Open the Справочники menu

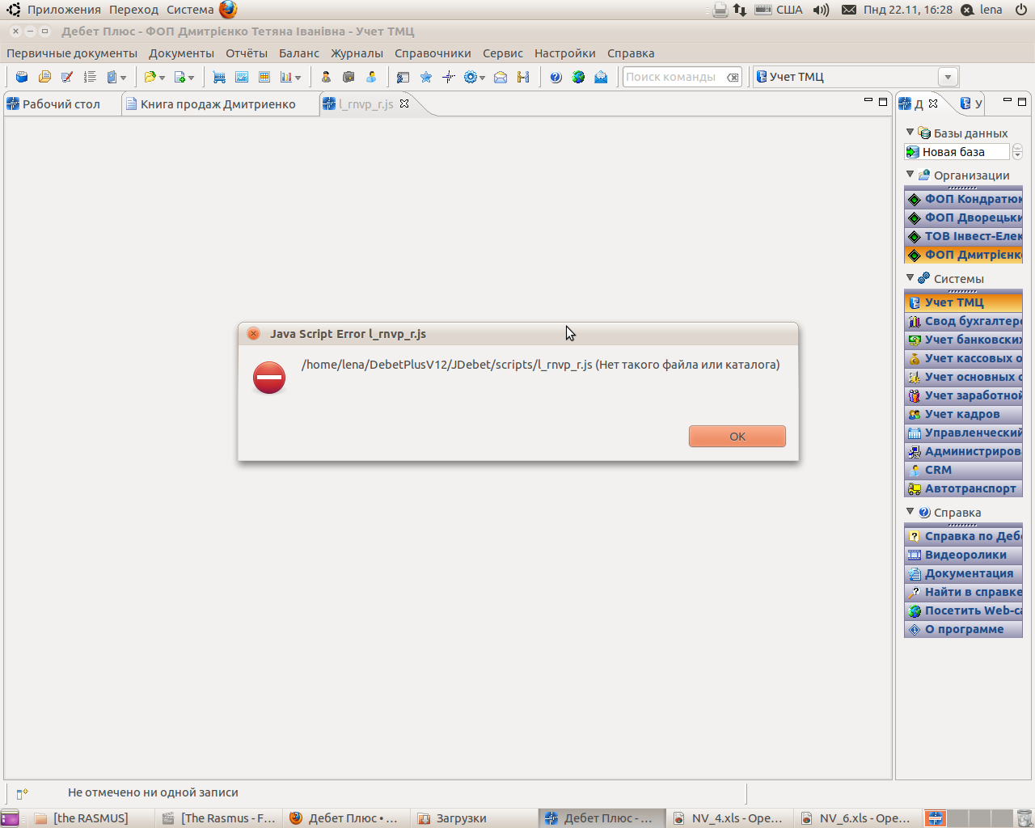(433, 53)
